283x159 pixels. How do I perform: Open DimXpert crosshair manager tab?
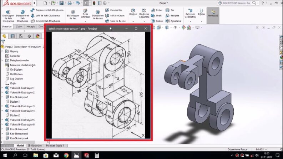click(x=29, y=36)
